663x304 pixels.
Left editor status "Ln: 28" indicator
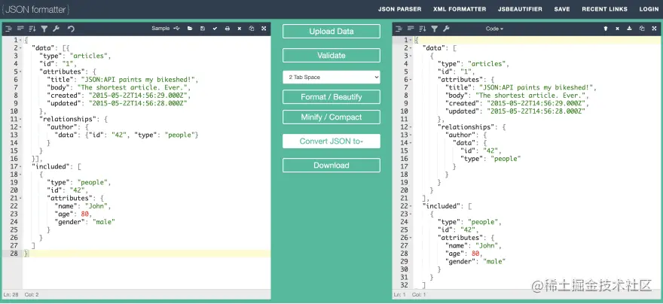pyautogui.click(x=11, y=295)
